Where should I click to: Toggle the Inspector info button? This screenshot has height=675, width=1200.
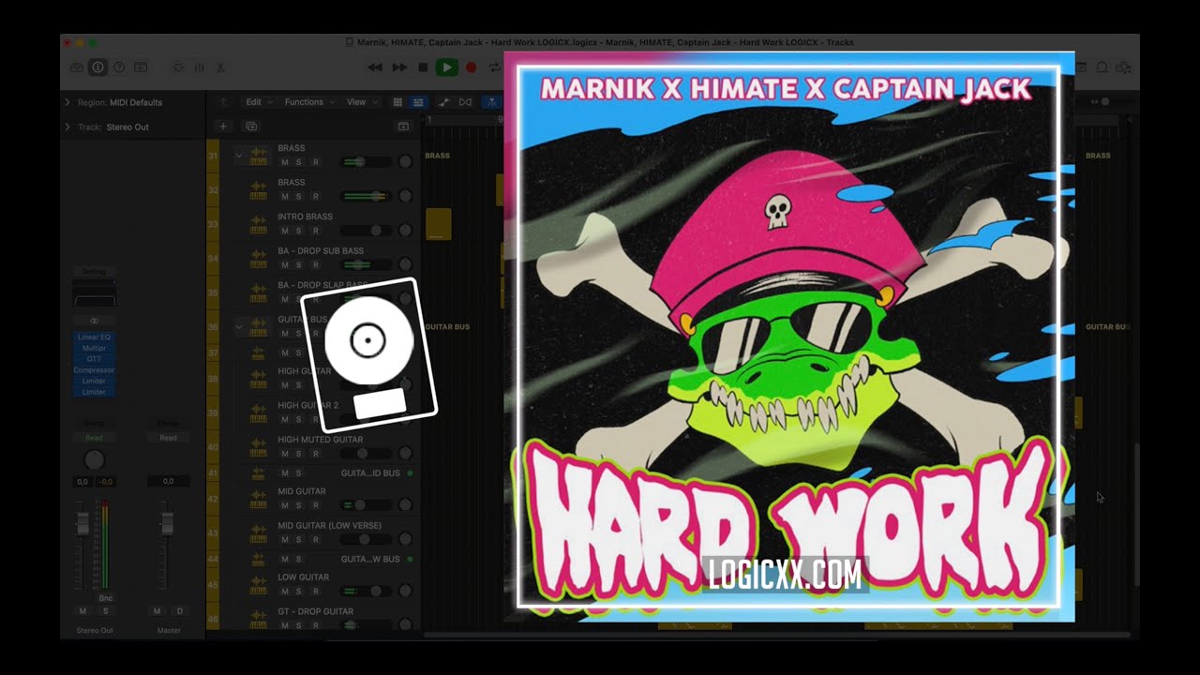(97, 67)
